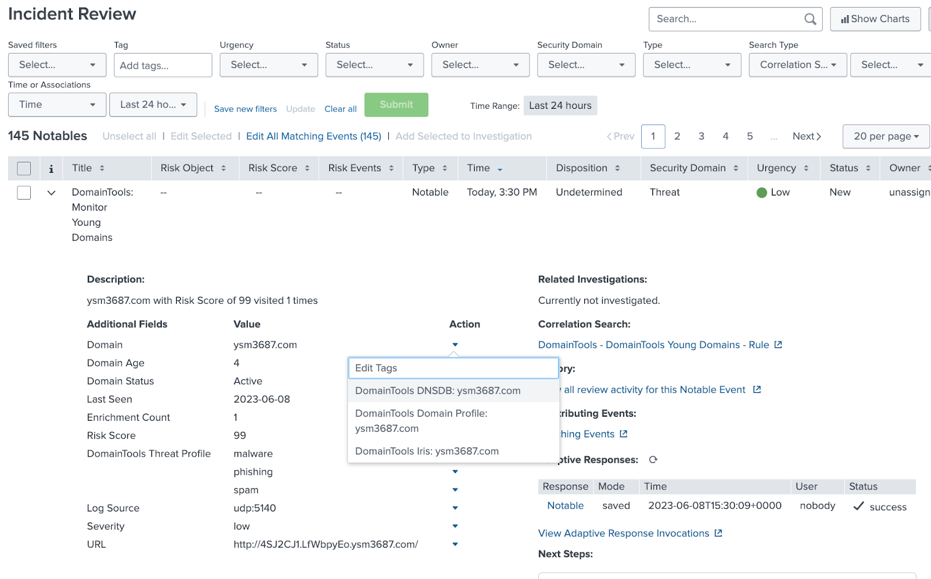Image resolution: width=931 pixels, height=579 pixels.
Task: Open the Owner filter dropdown
Action: 481,65
